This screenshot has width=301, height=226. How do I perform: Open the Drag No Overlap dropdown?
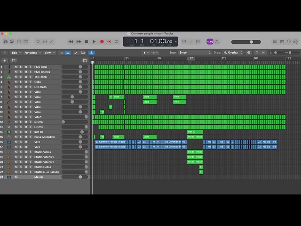(x=233, y=53)
